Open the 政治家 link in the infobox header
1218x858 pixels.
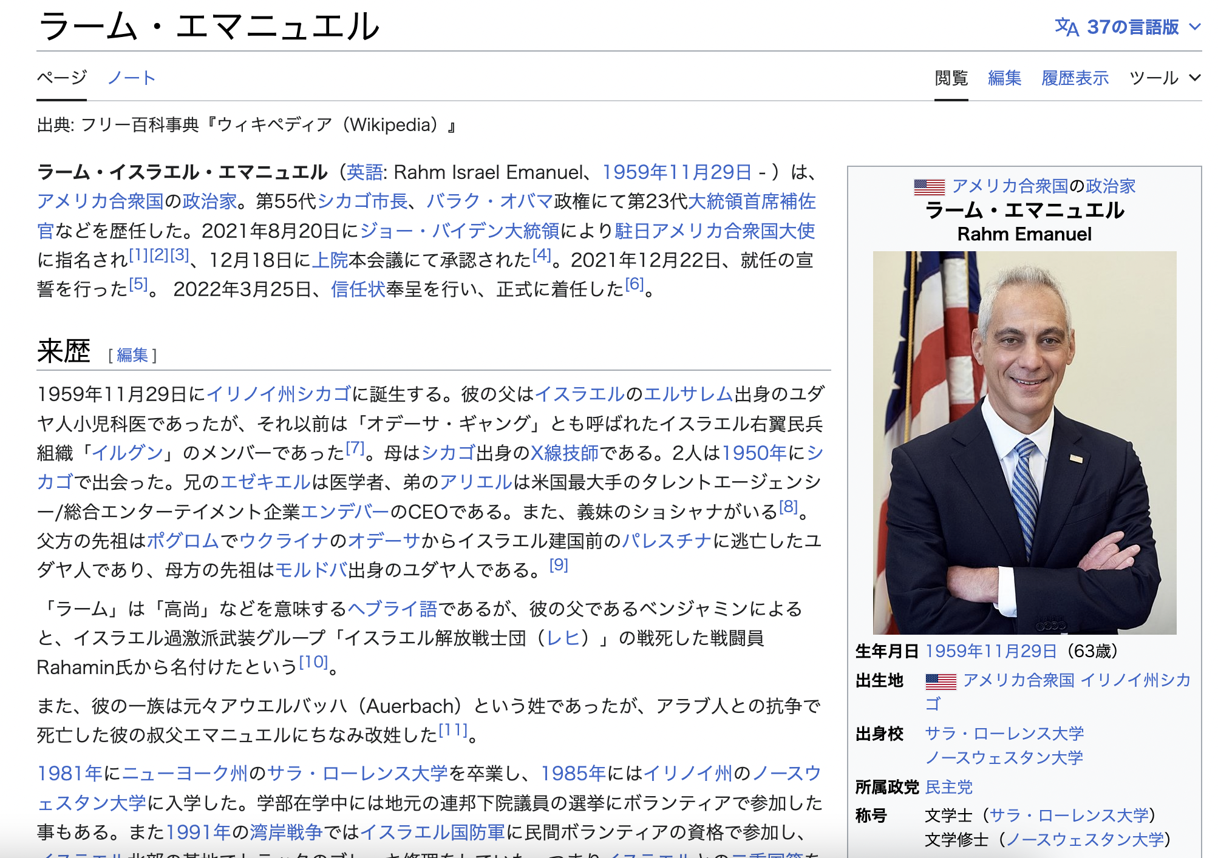(x=1111, y=186)
